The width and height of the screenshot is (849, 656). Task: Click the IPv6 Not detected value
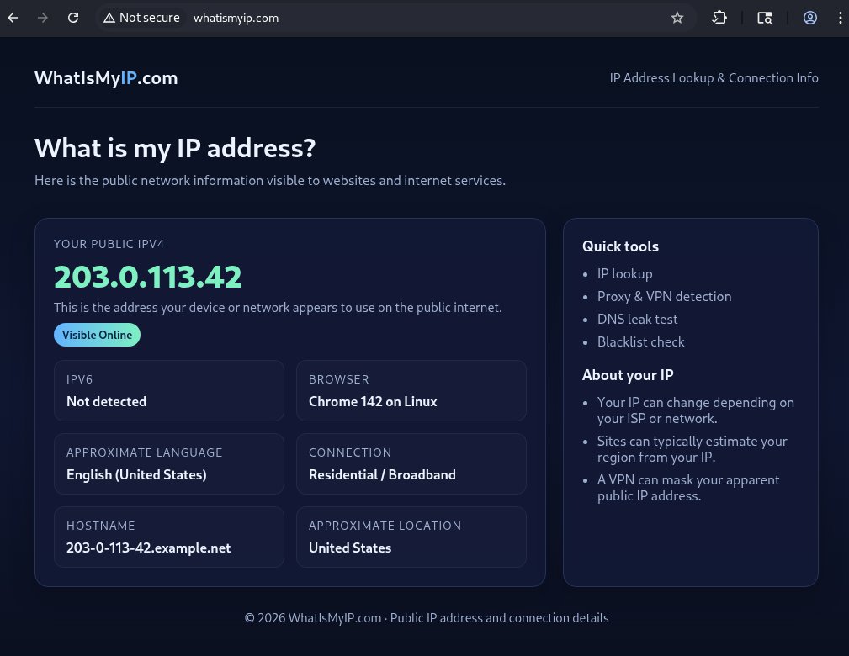106,402
